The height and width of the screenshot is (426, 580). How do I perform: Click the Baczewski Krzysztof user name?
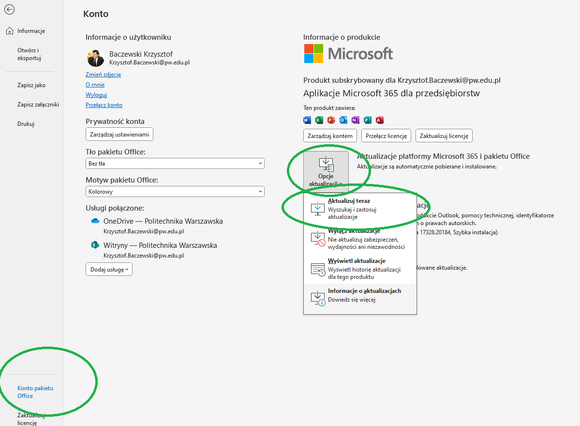141,54
